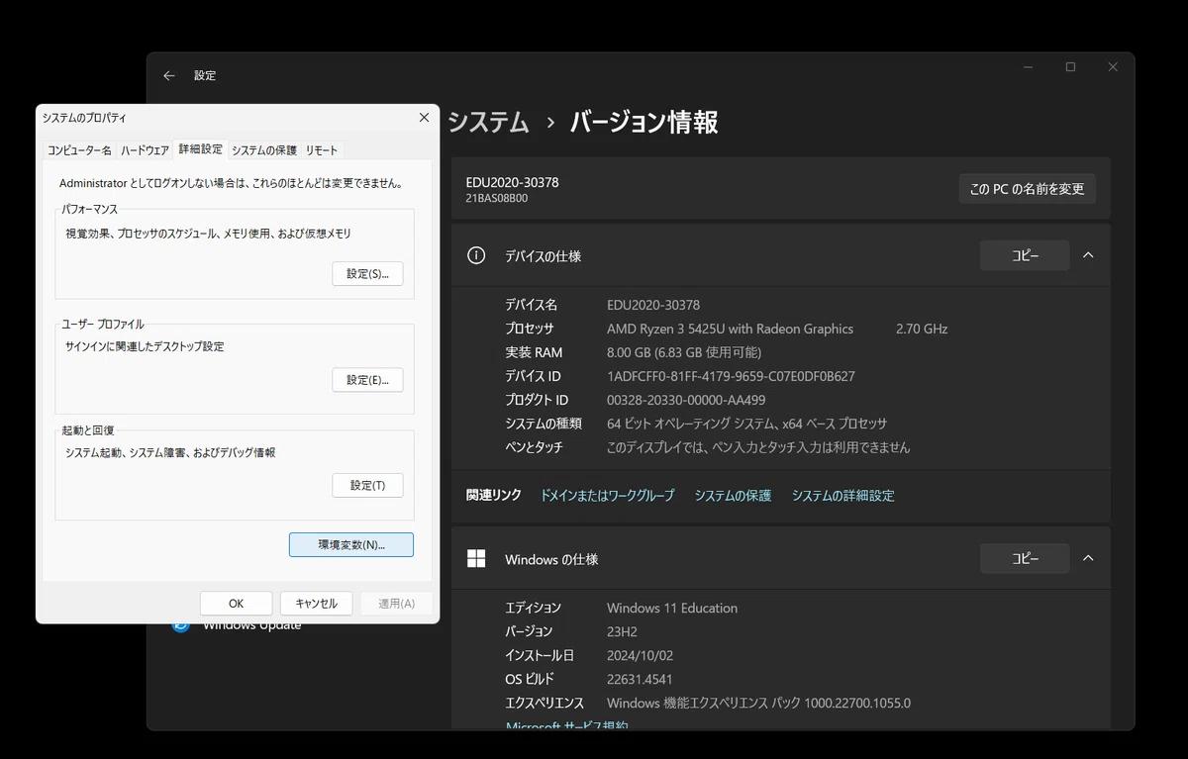The image size is (1188, 759).
Task: Open the ドメインまたはワークグループ link
Action: (x=607, y=496)
